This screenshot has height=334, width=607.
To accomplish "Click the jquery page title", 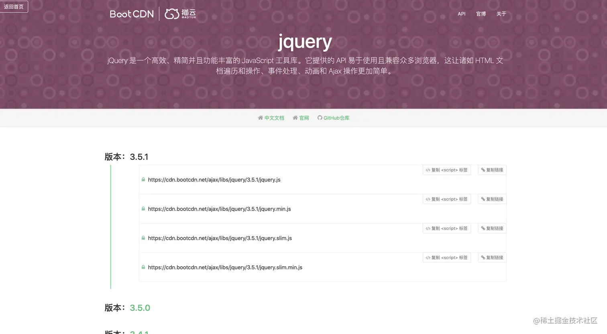I will click(x=305, y=42).
